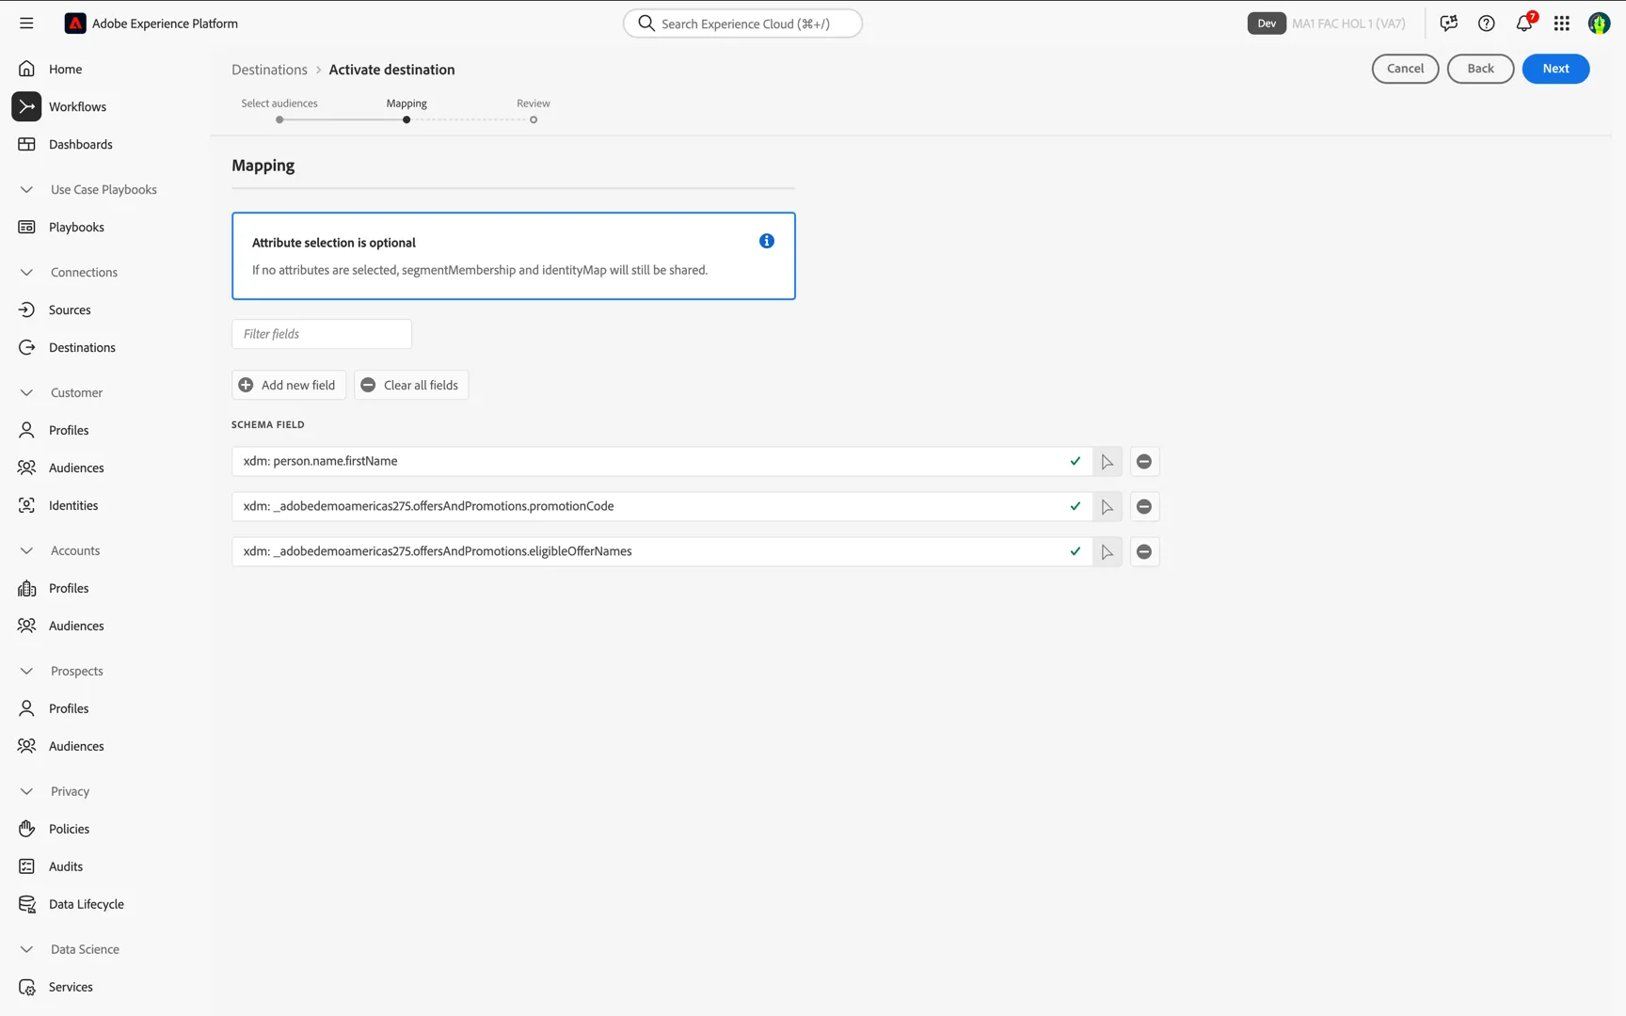
Task: Collapse the Data Science section
Action: tap(26, 949)
